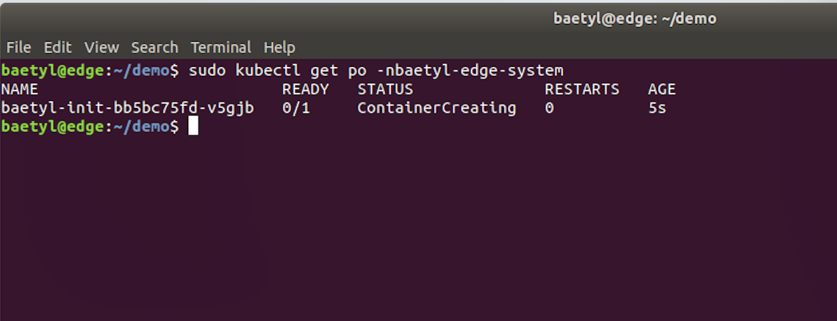837x321 pixels.
Task: Click the ContainerCreating status text
Action: [x=437, y=108]
